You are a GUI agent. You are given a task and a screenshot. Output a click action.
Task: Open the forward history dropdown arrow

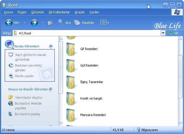click(43, 22)
